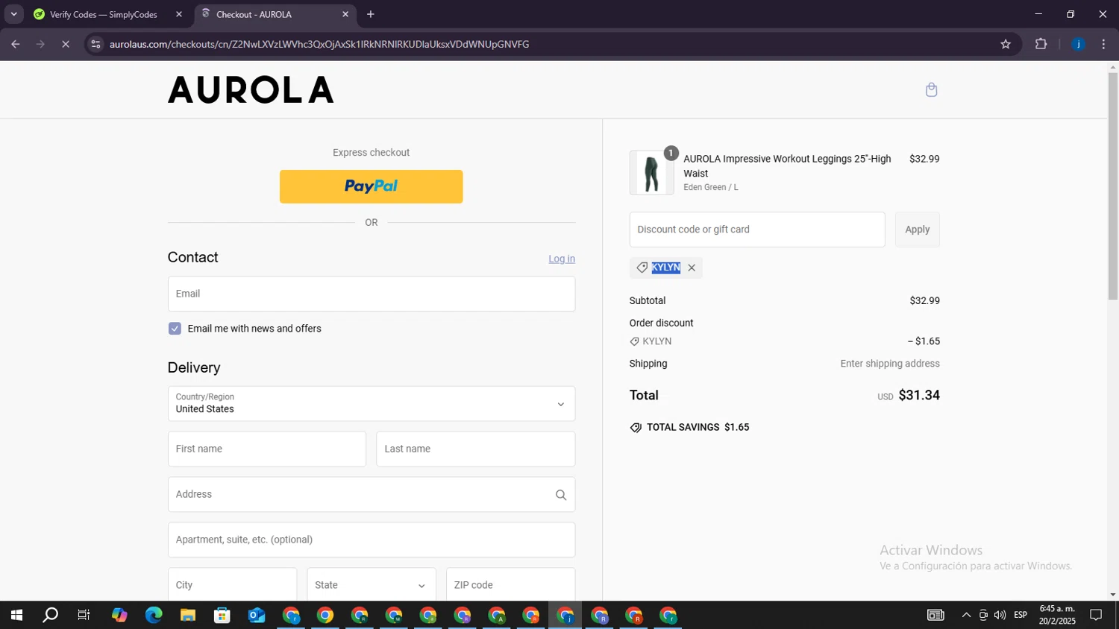Open File Explorer from taskbar

click(x=188, y=615)
